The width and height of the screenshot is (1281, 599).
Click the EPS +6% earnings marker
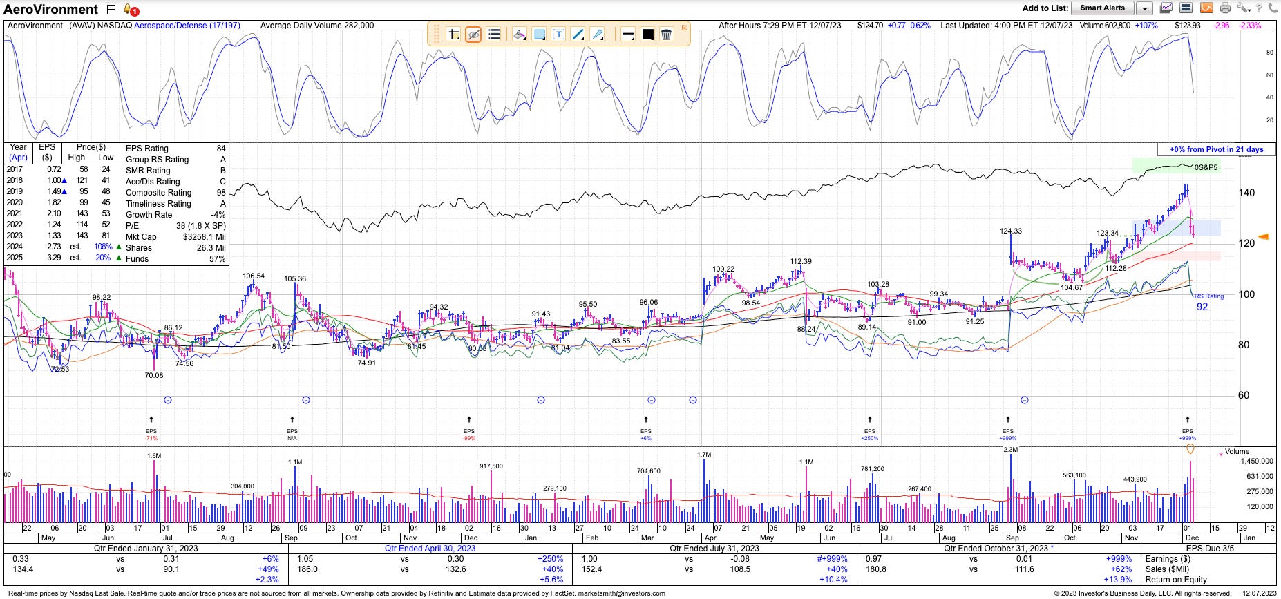646,429
